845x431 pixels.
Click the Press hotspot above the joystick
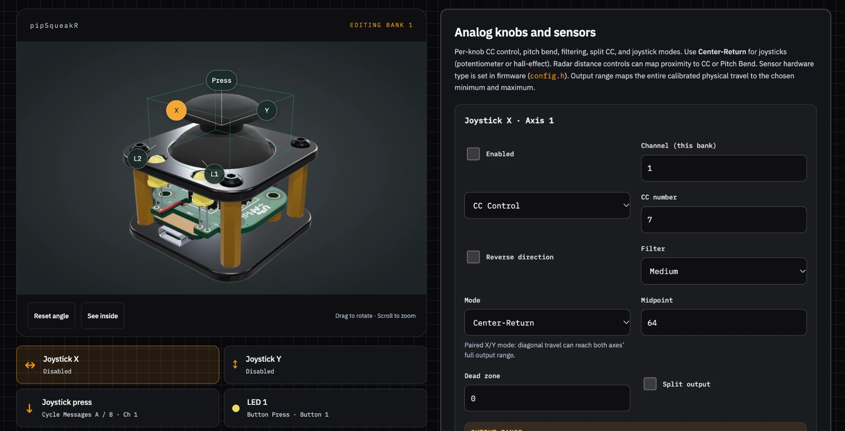(x=221, y=80)
